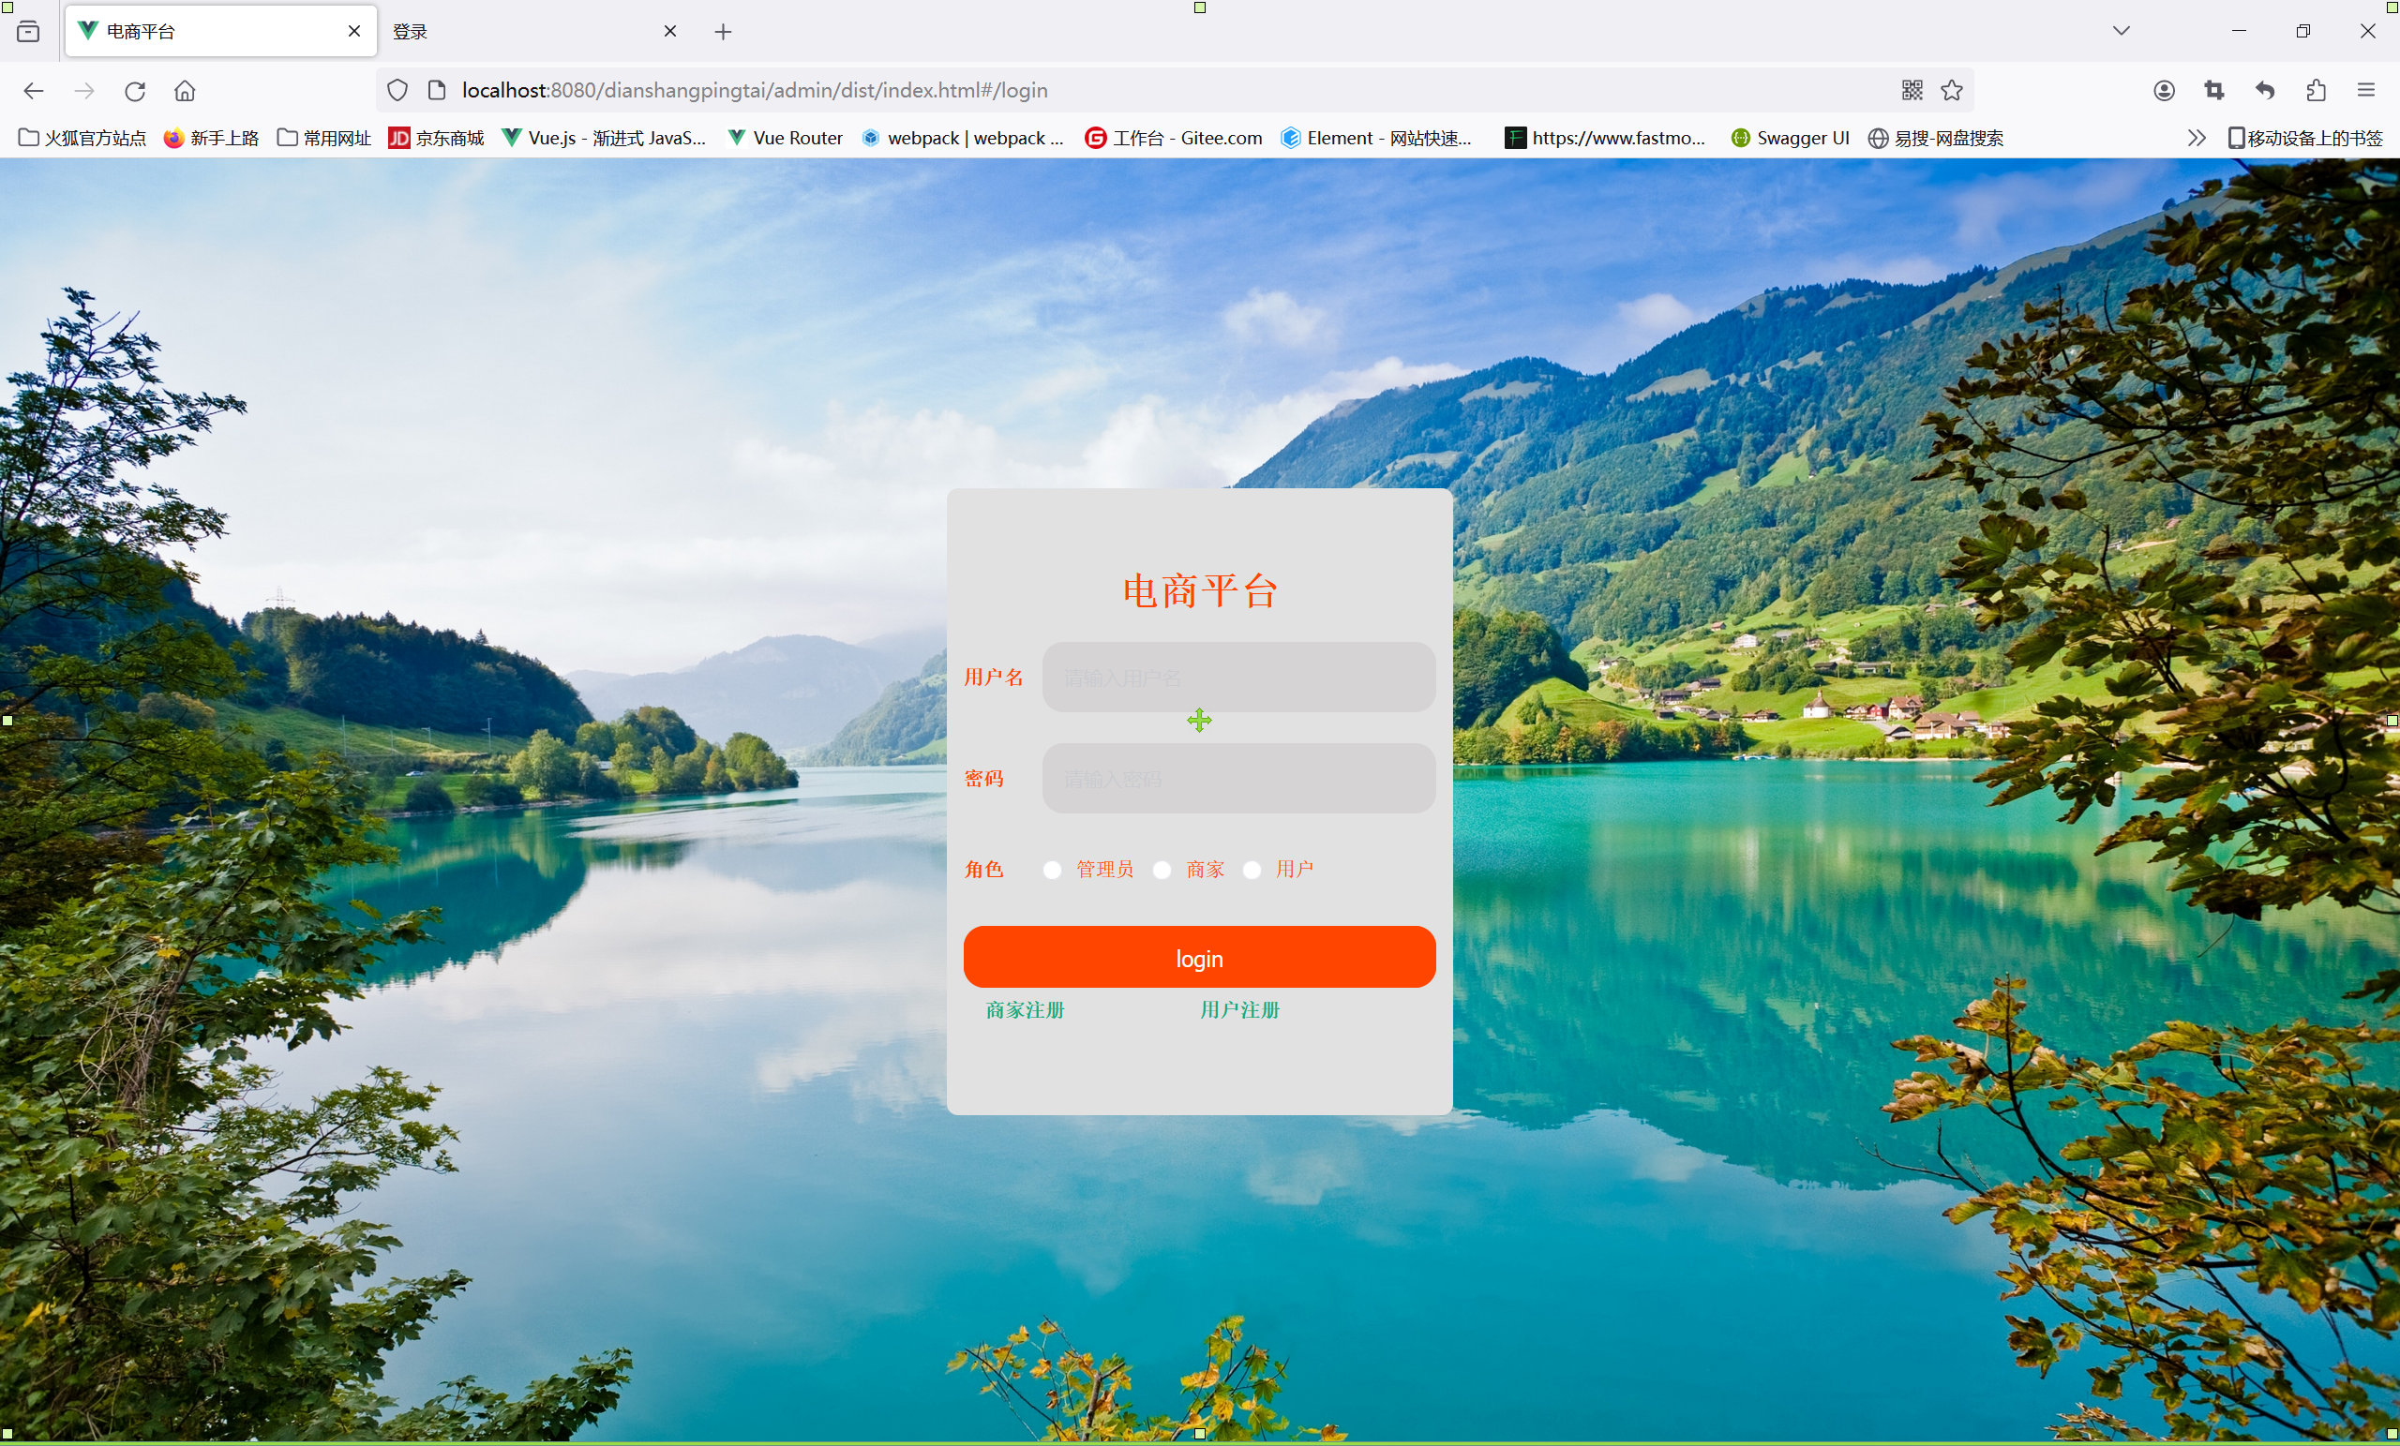Open the 常用网址 bookmark folder
Image resolution: width=2400 pixels, height=1446 pixels.
324,139
